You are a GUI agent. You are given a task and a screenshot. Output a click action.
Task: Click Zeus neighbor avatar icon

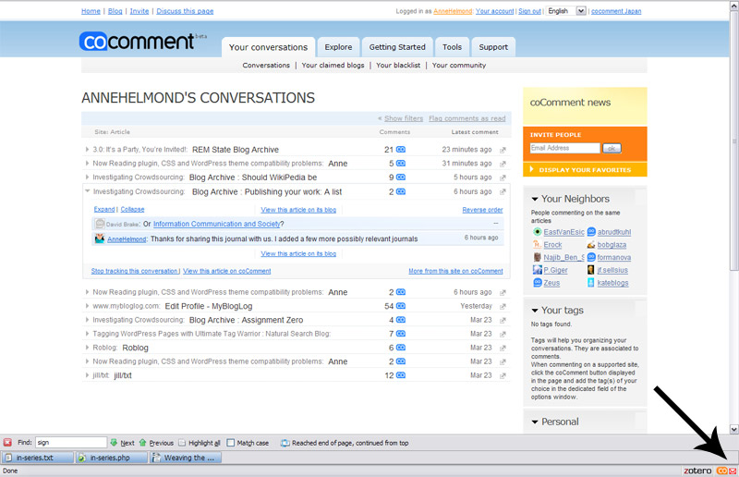coord(538,283)
